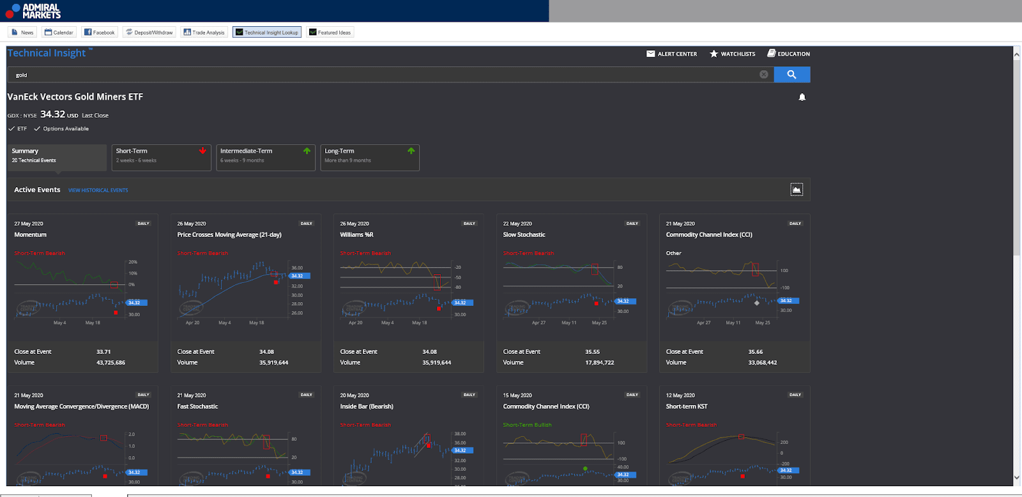The width and height of the screenshot is (1022, 497).
Task: Toggle chart view icon in Active Events
Action: point(797,190)
